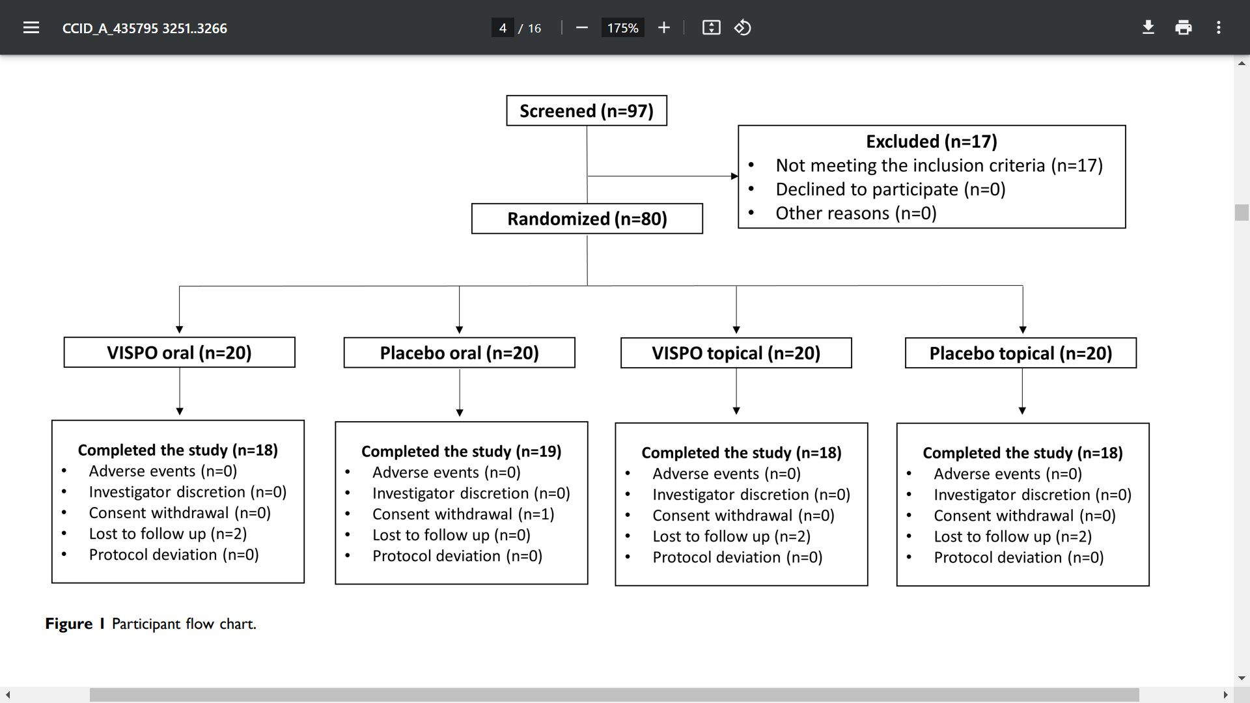Click 'Completed the study (n=19)' heading
This screenshot has width=1250, height=703.
(462, 451)
